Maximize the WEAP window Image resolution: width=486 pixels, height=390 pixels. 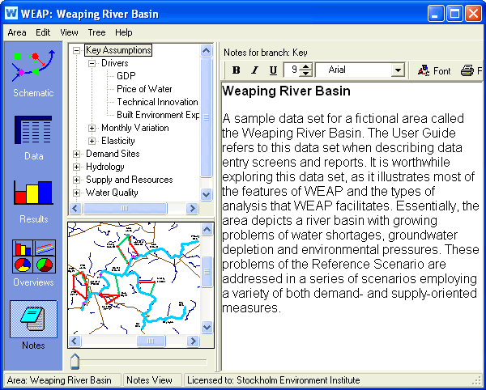(454, 14)
